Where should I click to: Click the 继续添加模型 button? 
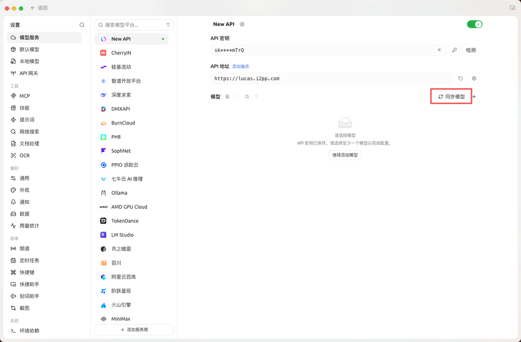tap(345, 155)
